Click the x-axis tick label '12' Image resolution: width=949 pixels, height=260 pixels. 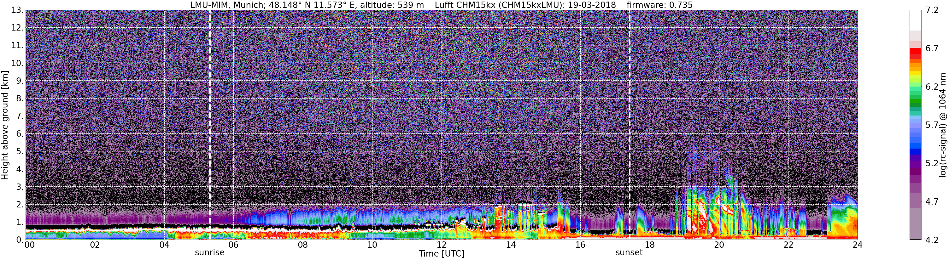(x=441, y=245)
